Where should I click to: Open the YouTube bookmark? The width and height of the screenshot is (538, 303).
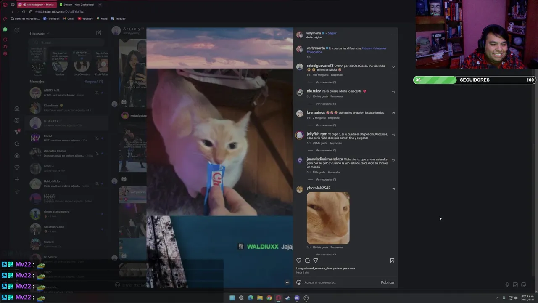click(x=85, y=19)
